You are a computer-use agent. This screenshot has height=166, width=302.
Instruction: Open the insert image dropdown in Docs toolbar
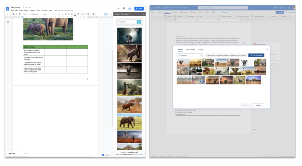click(x=89, y=14)
